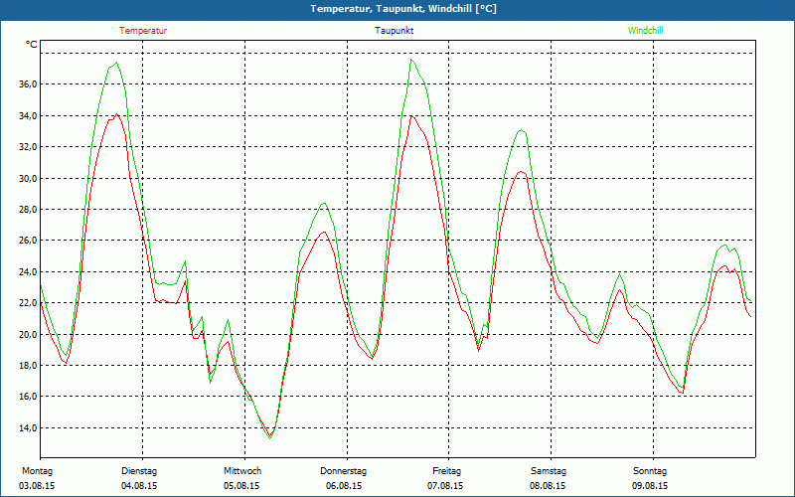Click the Montag day label
795x497 pixels.
[37, 471]
